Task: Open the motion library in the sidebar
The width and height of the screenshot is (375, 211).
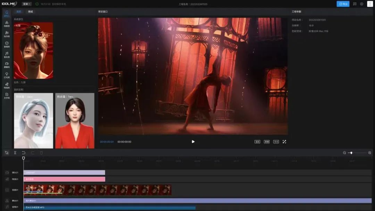Action: pyautogui.click(x=7, y=34)
